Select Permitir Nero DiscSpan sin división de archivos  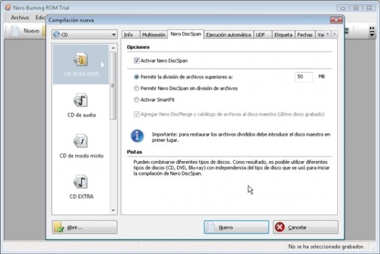136,88
